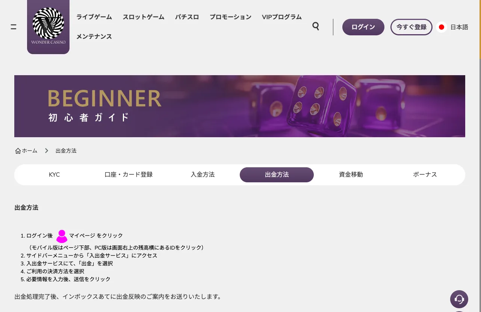
Task: Click the BEGINNER 初心者ガイド banner
Action: pyautogui.click(x=240, y=106)
